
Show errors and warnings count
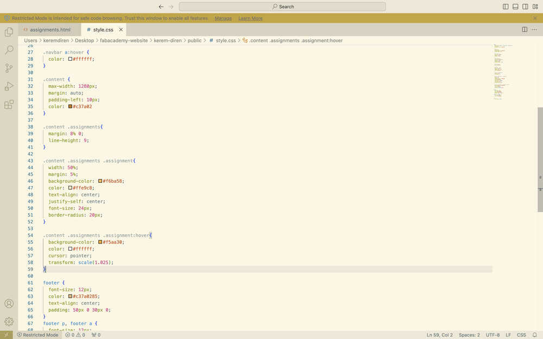point(75,335)
